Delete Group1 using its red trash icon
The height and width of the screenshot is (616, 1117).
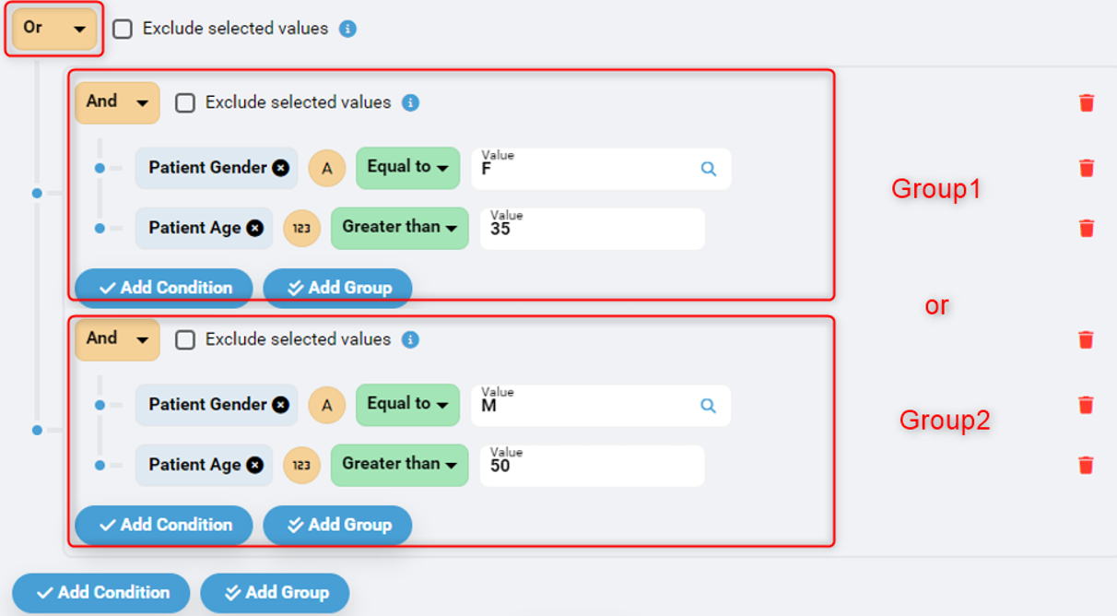click(x=1087, y=103)
